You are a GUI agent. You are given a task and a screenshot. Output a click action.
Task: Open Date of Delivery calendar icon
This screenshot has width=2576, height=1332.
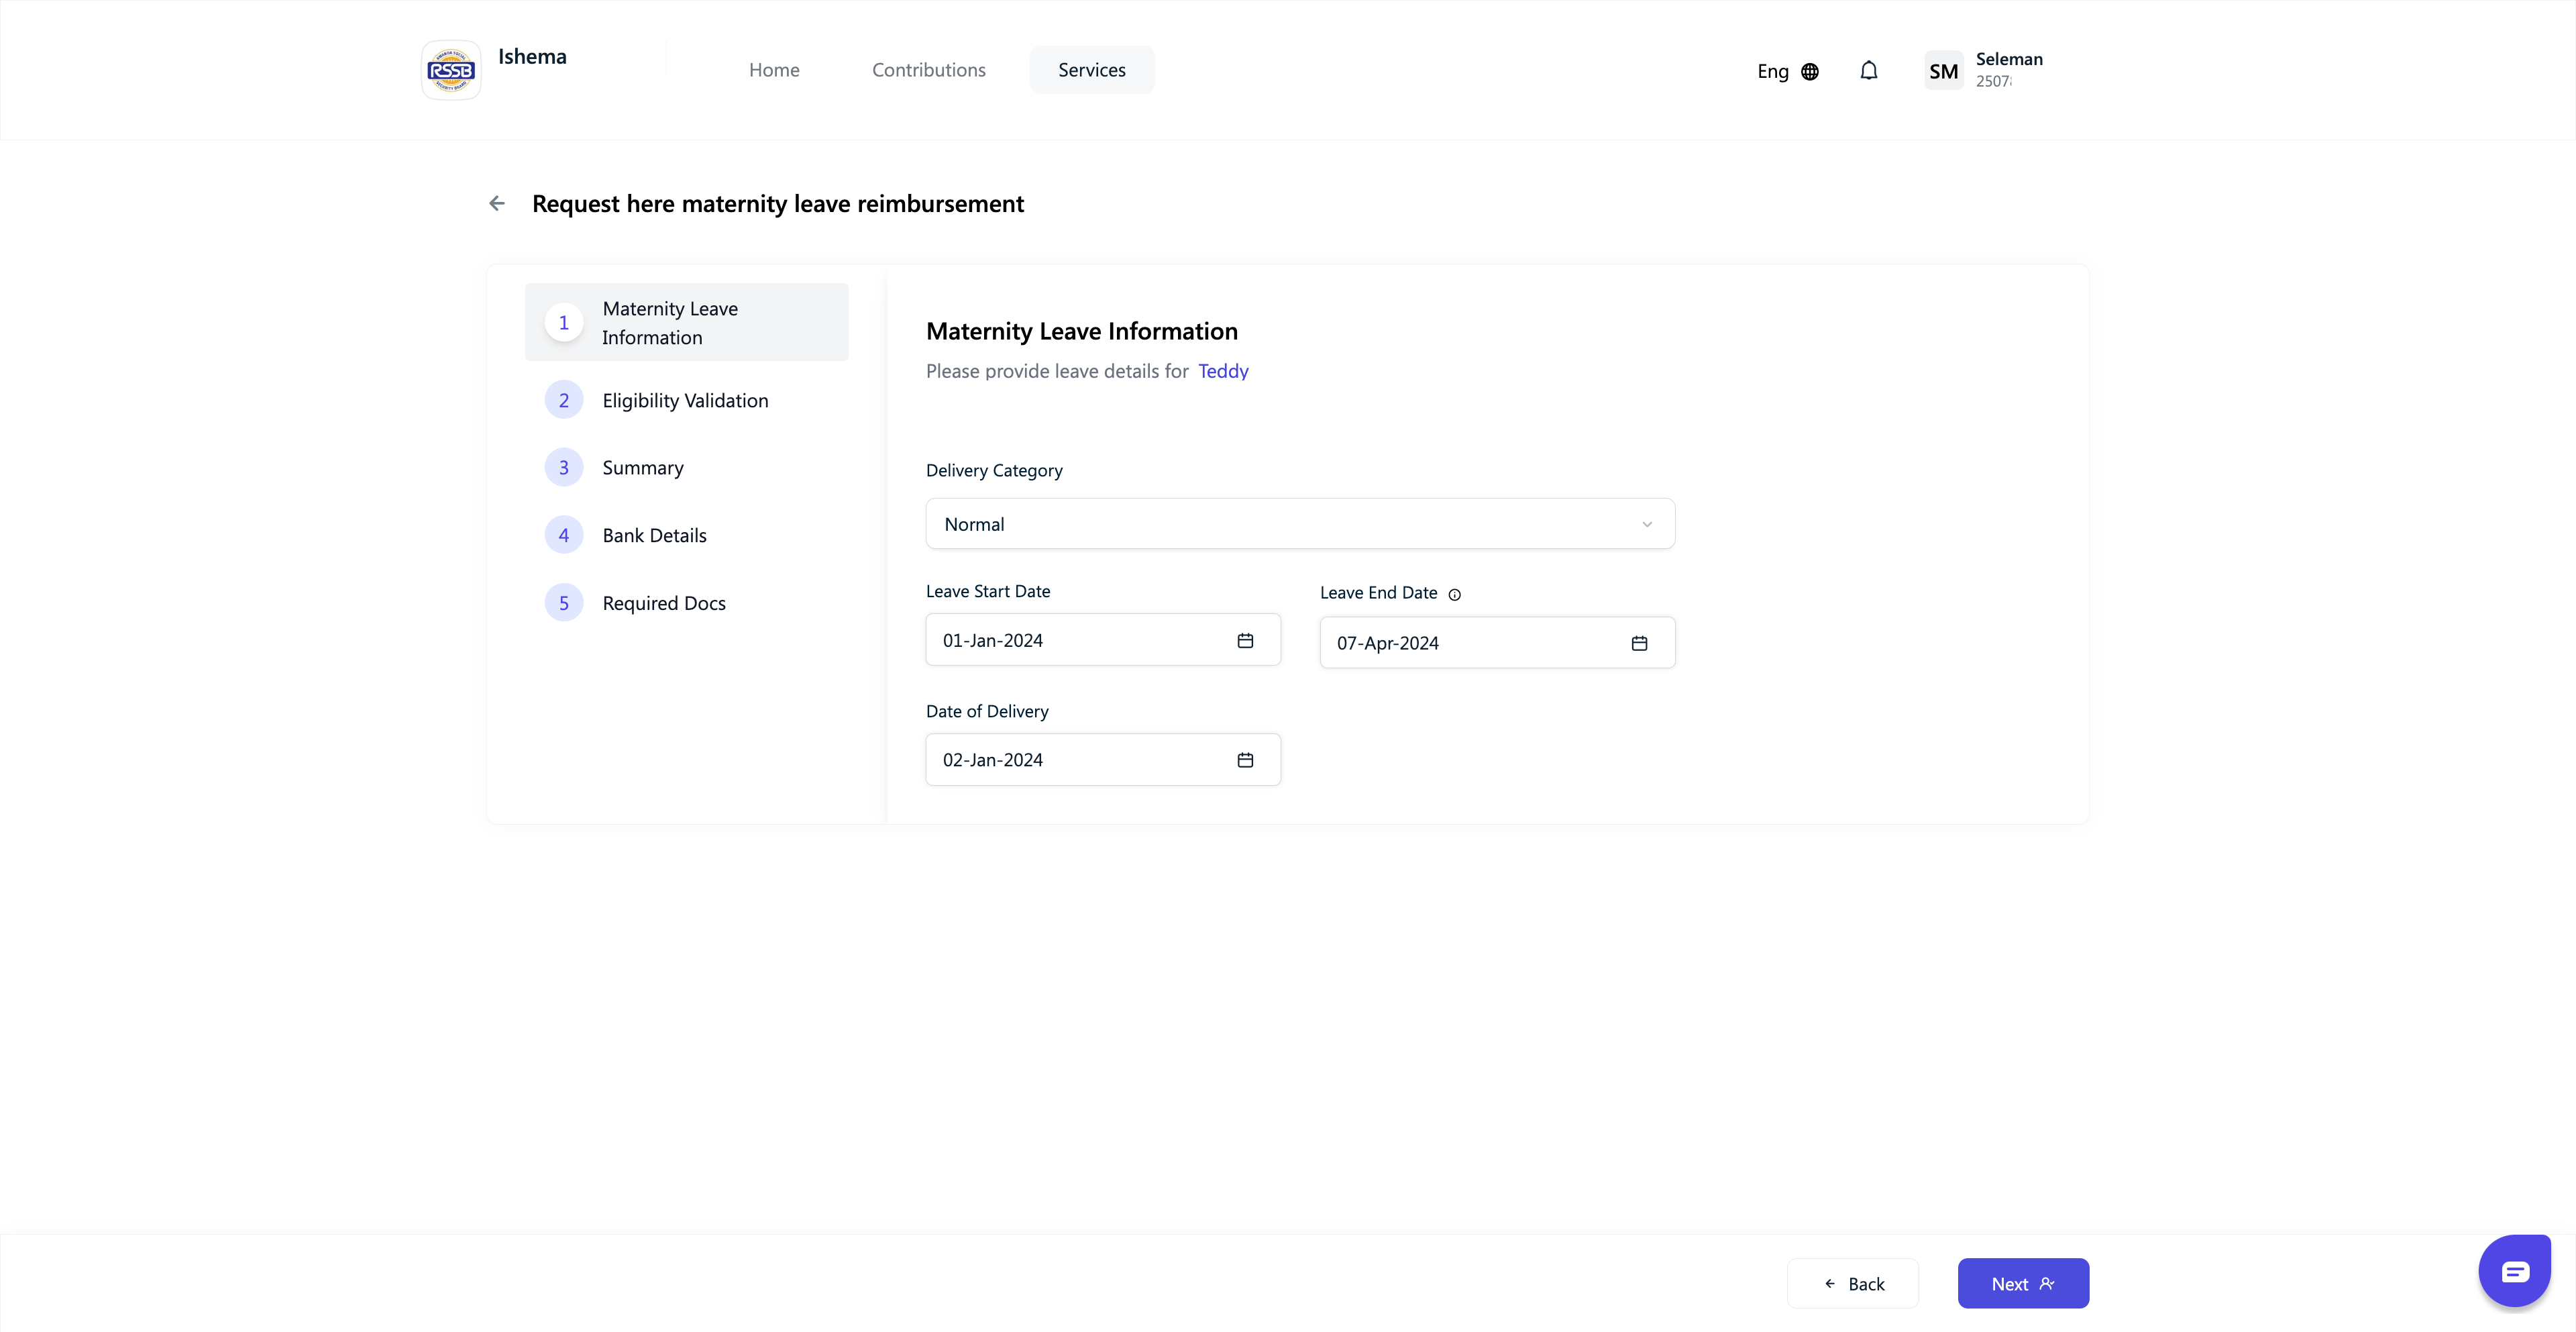[x=1245, y=761]
